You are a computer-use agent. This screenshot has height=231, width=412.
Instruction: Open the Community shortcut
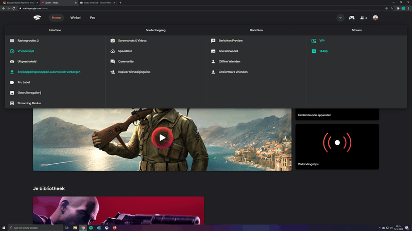[126, 62]
